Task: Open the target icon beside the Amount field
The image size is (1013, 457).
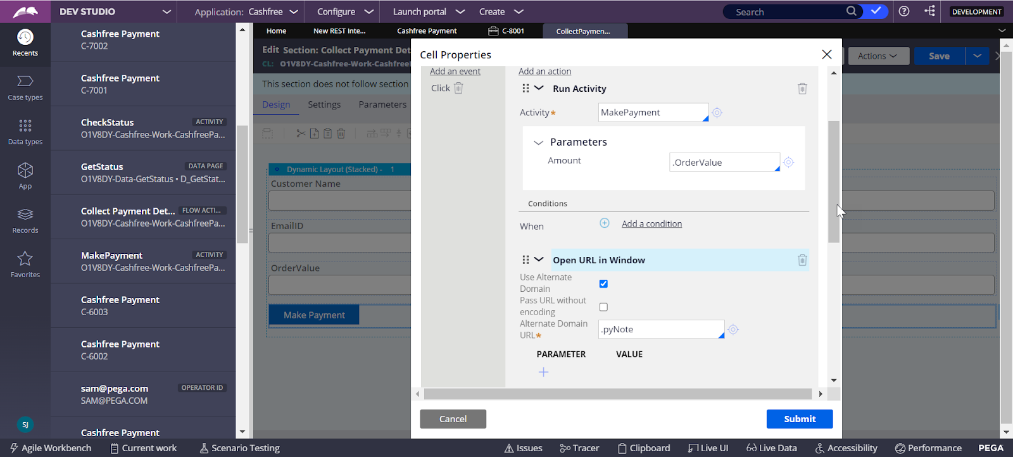Action: [x=788, y=163]
